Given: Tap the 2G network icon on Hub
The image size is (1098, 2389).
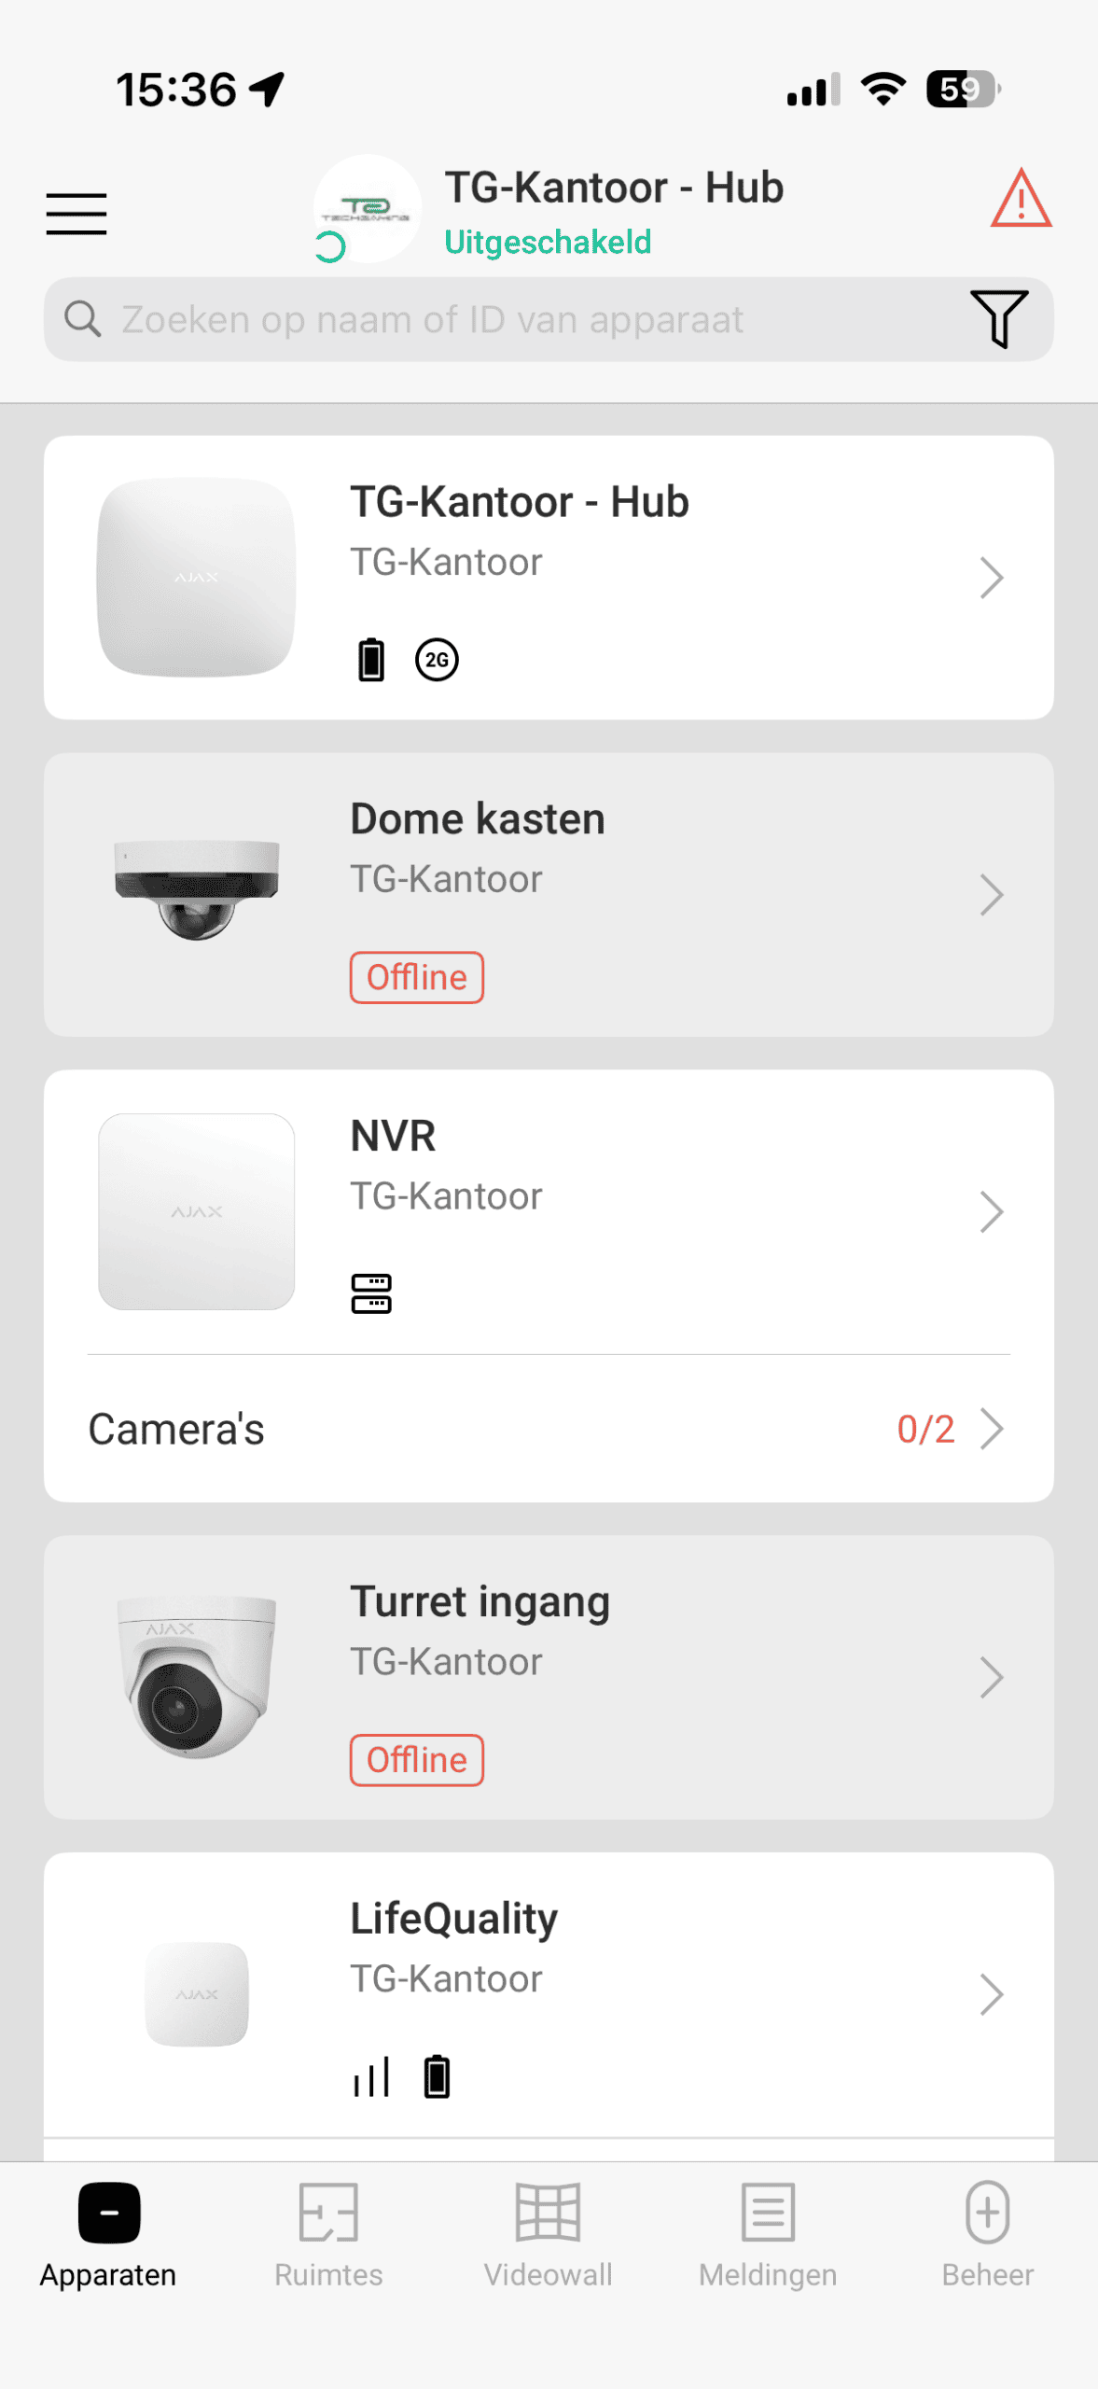Looking at the screenshot, I should [x=437, y=660].
